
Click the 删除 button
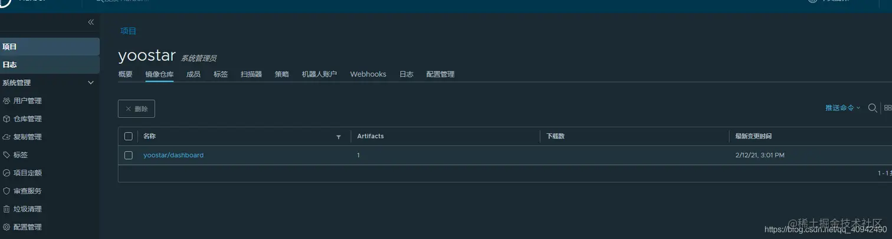click(136, 109)
